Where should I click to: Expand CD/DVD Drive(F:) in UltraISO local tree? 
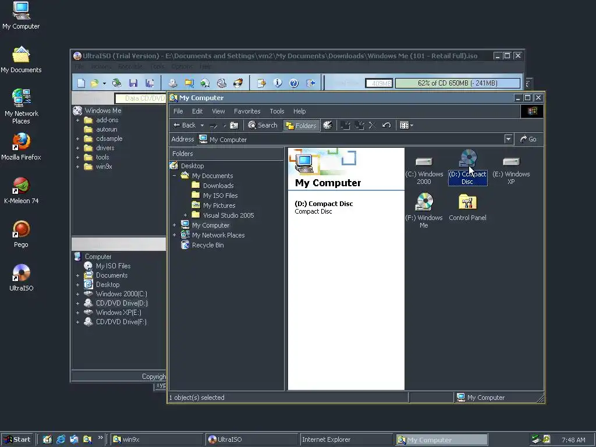pyautogui.click(x=77, y=322)
